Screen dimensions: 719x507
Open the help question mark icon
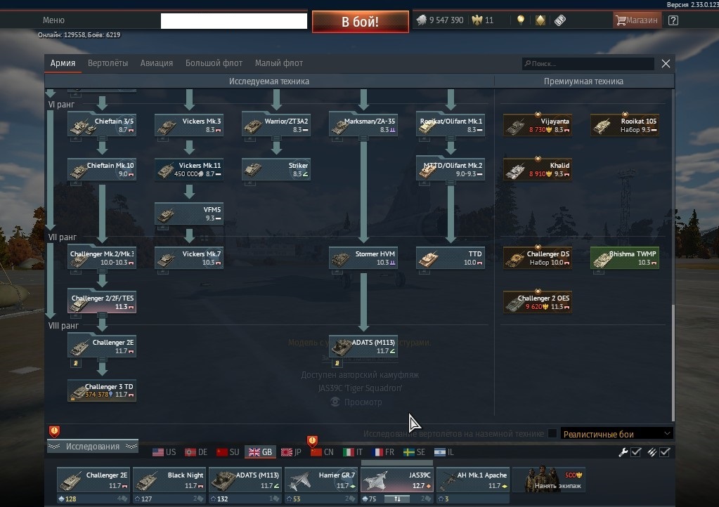(x=673, y=20)
